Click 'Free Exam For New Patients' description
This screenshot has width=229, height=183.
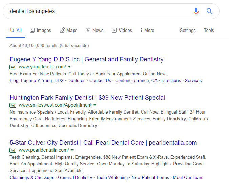click(x=88, y=74)
